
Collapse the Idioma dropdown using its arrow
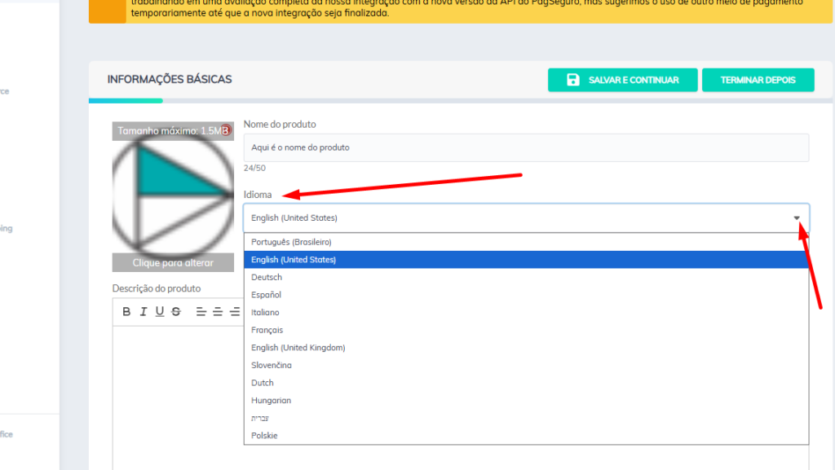coord(797,217)
